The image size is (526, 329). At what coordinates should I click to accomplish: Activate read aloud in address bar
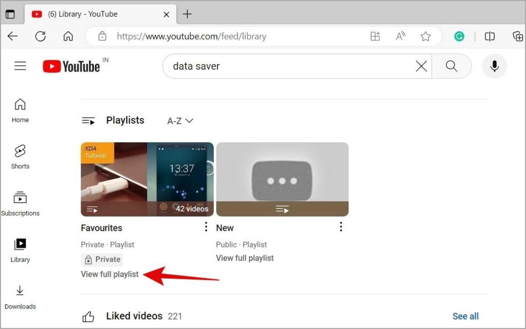(400, 36)
